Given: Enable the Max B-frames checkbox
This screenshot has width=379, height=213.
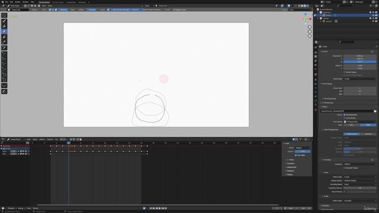Looking at the screenshot, I should 345,192.
